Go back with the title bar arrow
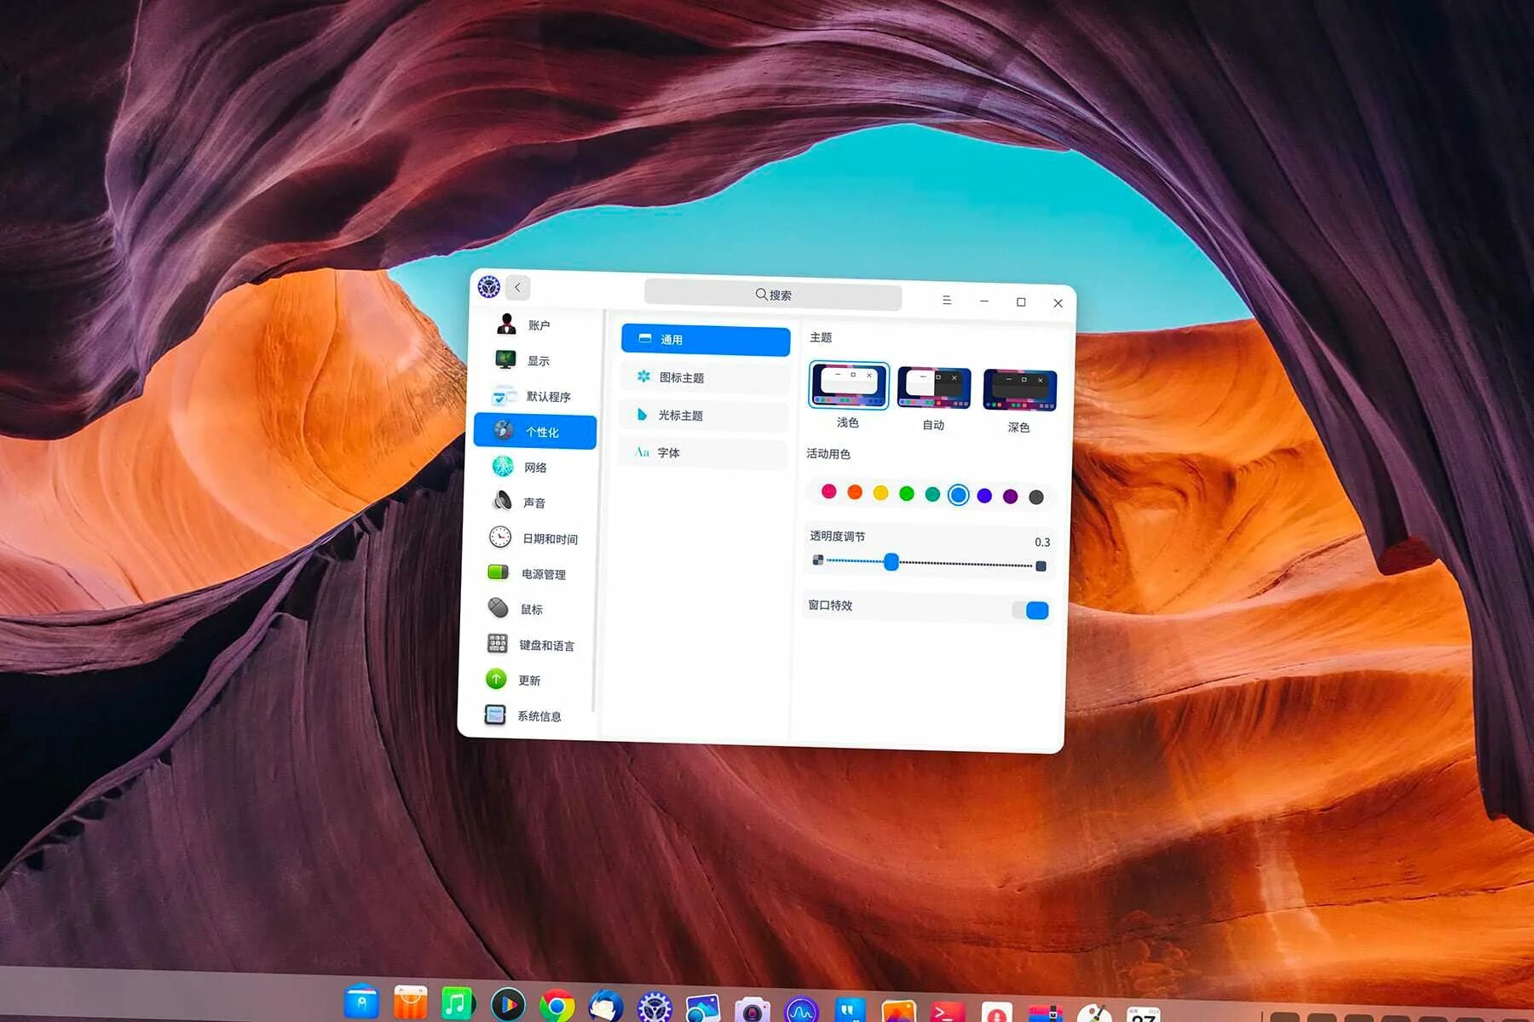 517,288
